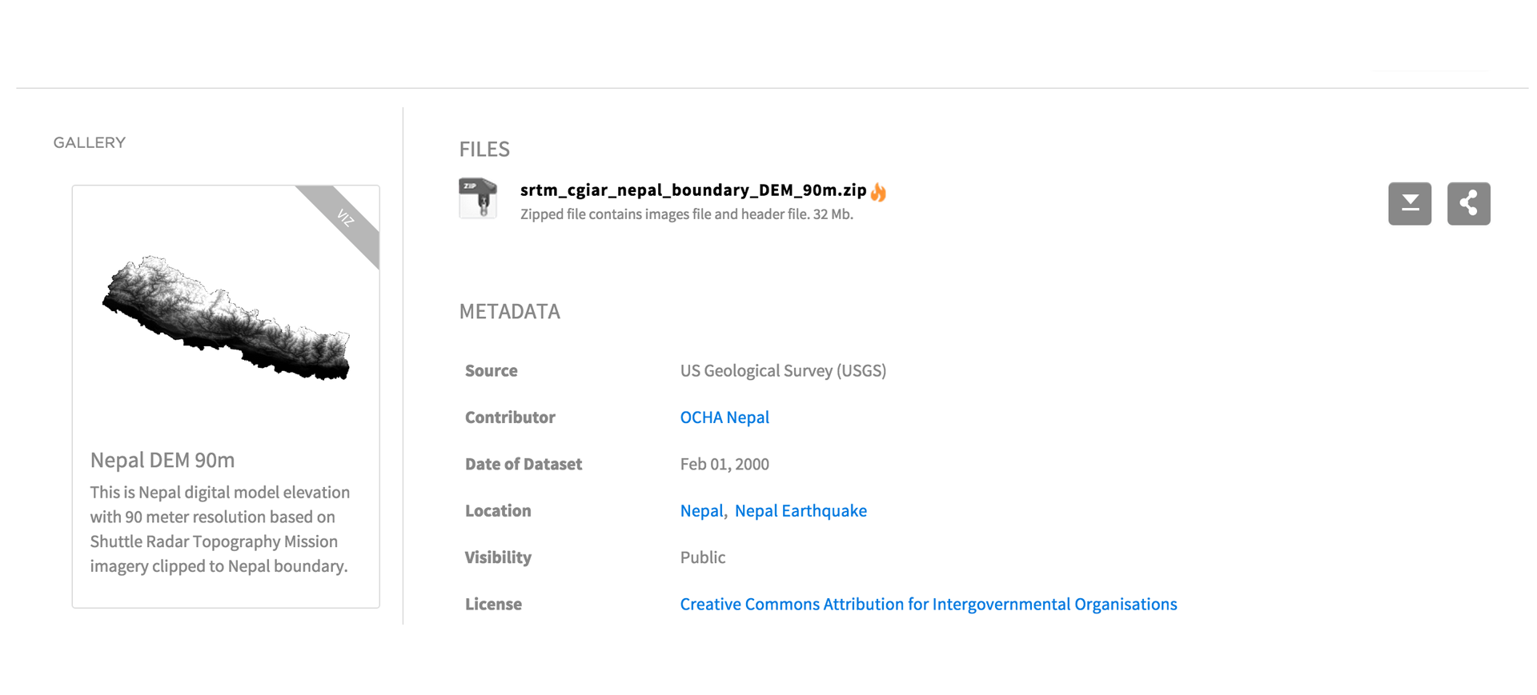
Task: Download the srtm DEM zip file
Action: pyautogui.click(x=1409, y=204)
